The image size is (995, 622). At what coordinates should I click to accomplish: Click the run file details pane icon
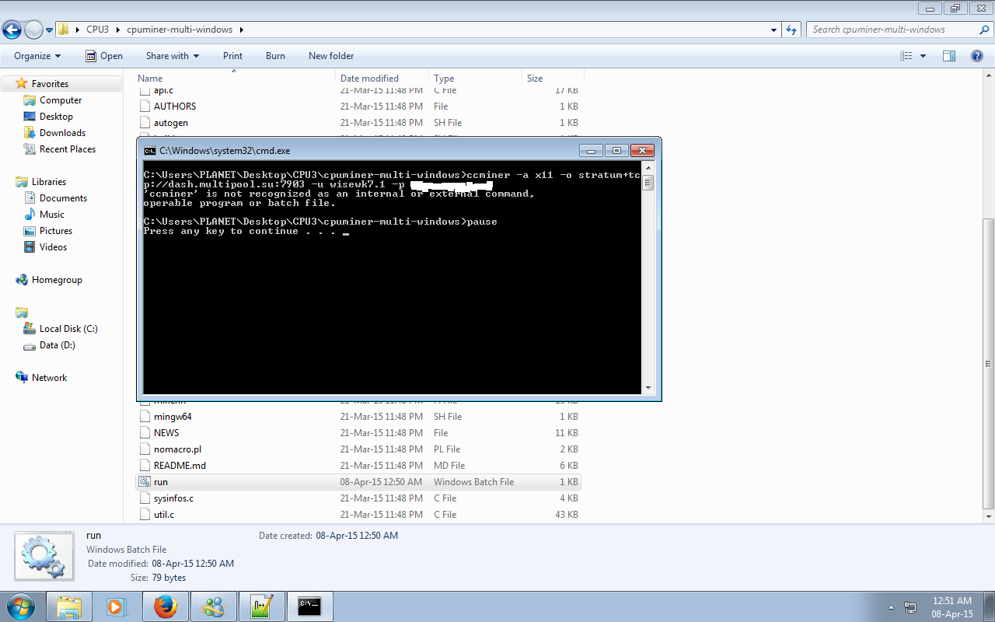[x=45, y=557]
